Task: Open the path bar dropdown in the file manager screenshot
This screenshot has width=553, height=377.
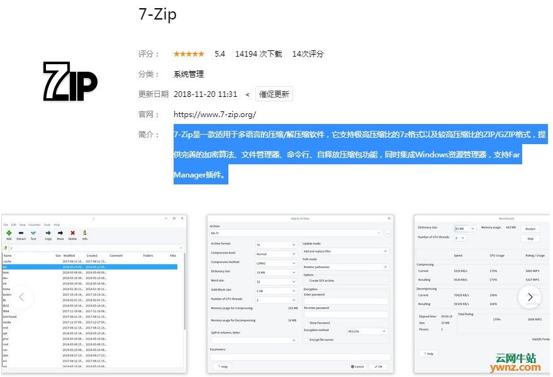Action: pyautogui.click(x=180, y=248)
